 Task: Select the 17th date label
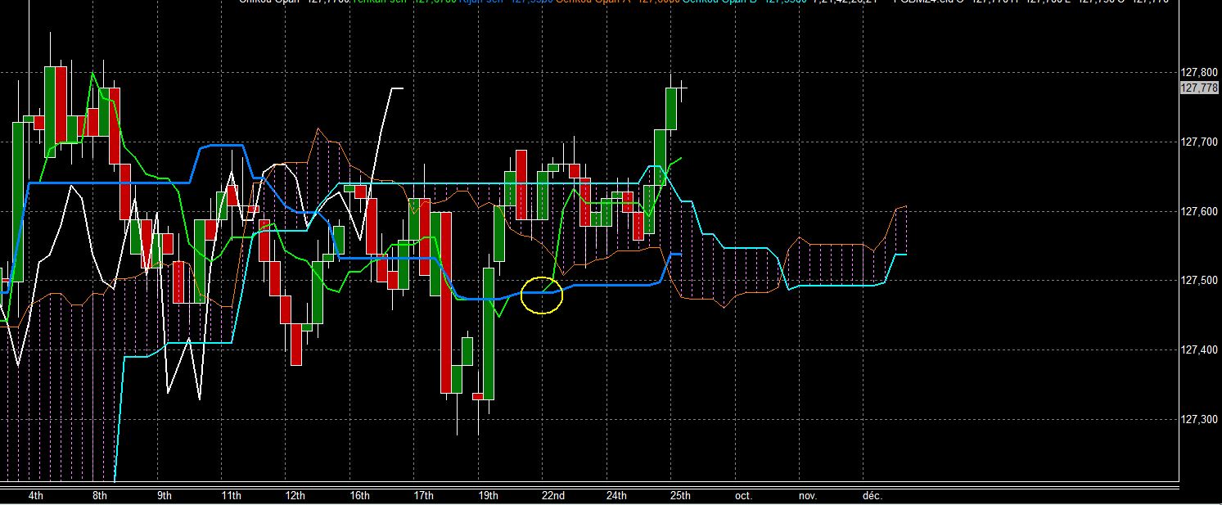click(423, 495)
